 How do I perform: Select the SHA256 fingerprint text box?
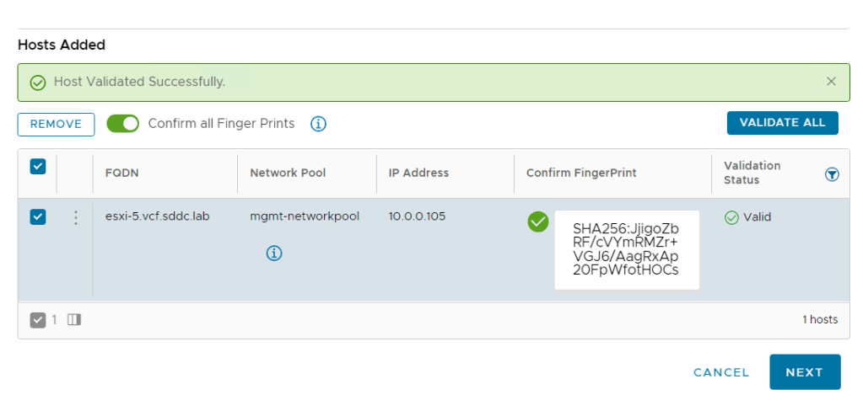click(626, 250)
